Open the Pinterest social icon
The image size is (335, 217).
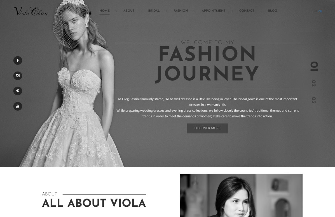tap(18, 91)
